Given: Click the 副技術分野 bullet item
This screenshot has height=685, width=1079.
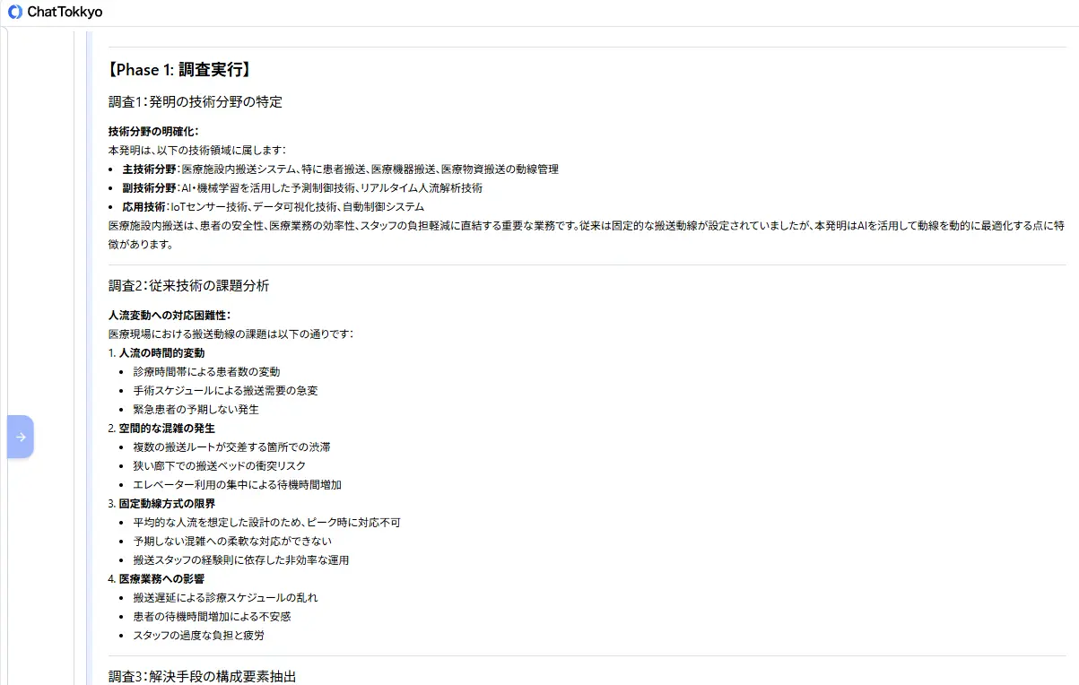Looking at the screenshot, I should (302, 187).
